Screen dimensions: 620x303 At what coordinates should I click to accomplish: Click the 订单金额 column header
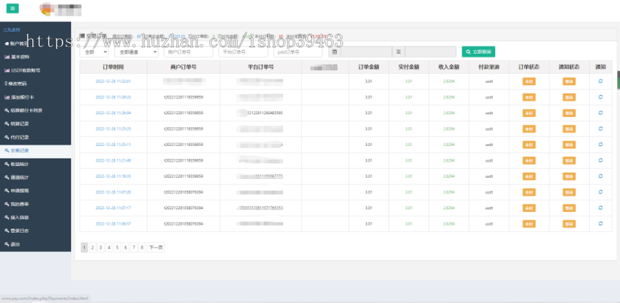tap(369, 67)
